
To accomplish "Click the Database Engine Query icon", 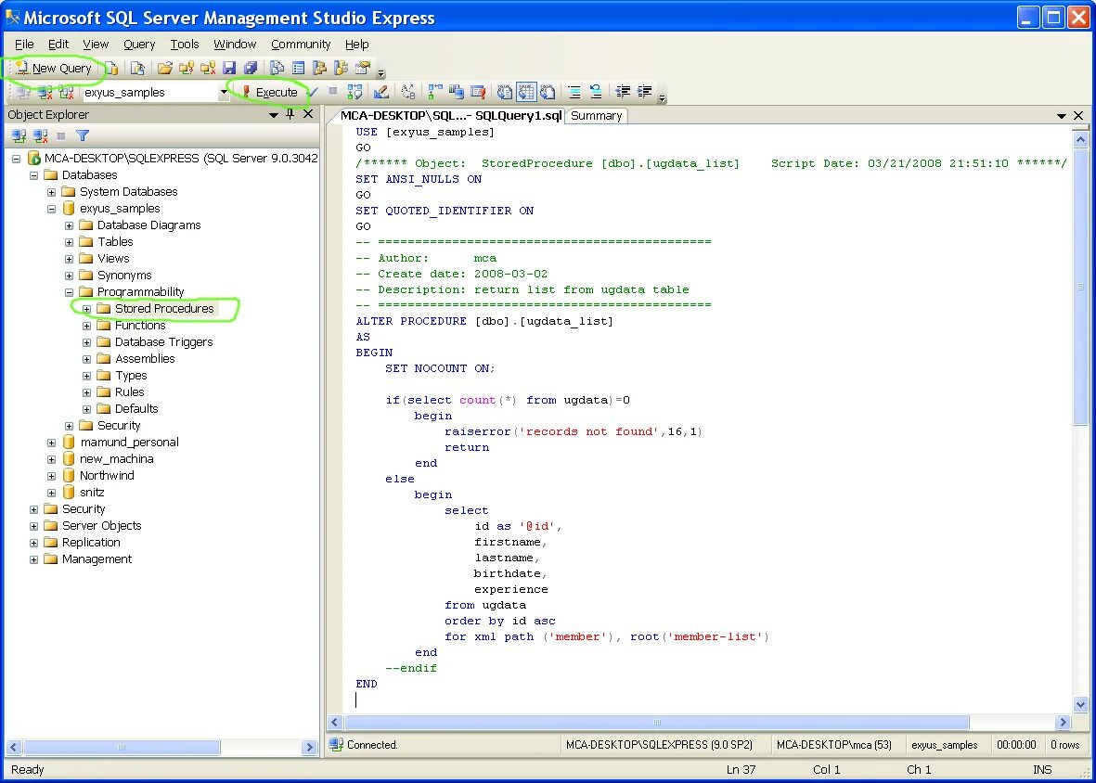I will tap(112, 68).
